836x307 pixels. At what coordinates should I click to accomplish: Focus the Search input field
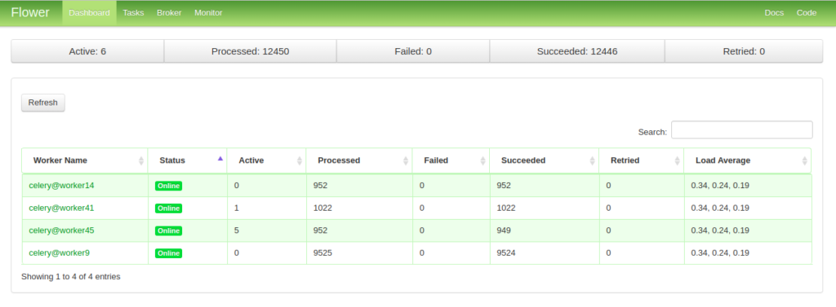(741, 129)
